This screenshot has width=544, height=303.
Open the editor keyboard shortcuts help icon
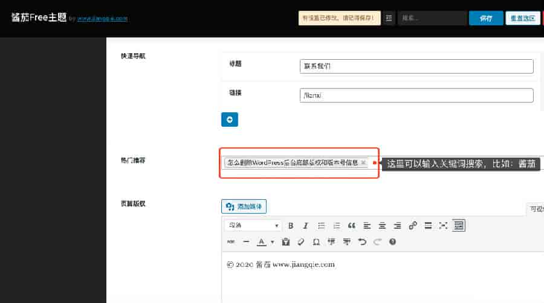tap(393, 241)
